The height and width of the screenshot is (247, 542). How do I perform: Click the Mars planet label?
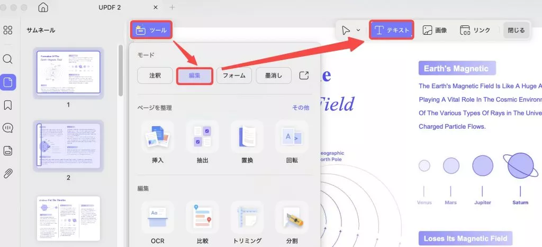pos(451,203)
